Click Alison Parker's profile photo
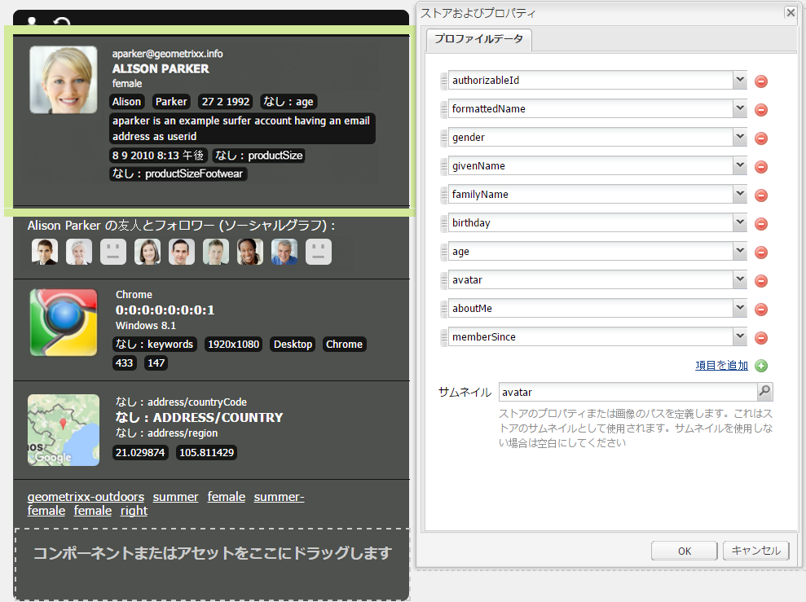Screen dimensions: 806x602 [x=64, y=80]
